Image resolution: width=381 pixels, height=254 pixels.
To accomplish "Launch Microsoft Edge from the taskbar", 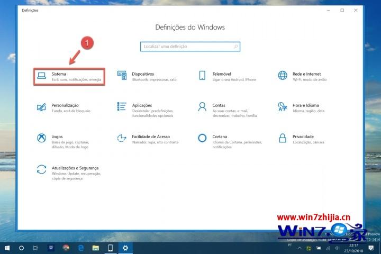I will (81, 248).
